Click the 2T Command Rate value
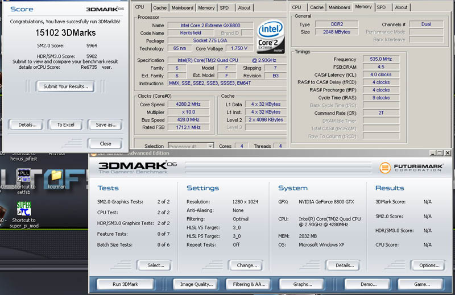 380,113
